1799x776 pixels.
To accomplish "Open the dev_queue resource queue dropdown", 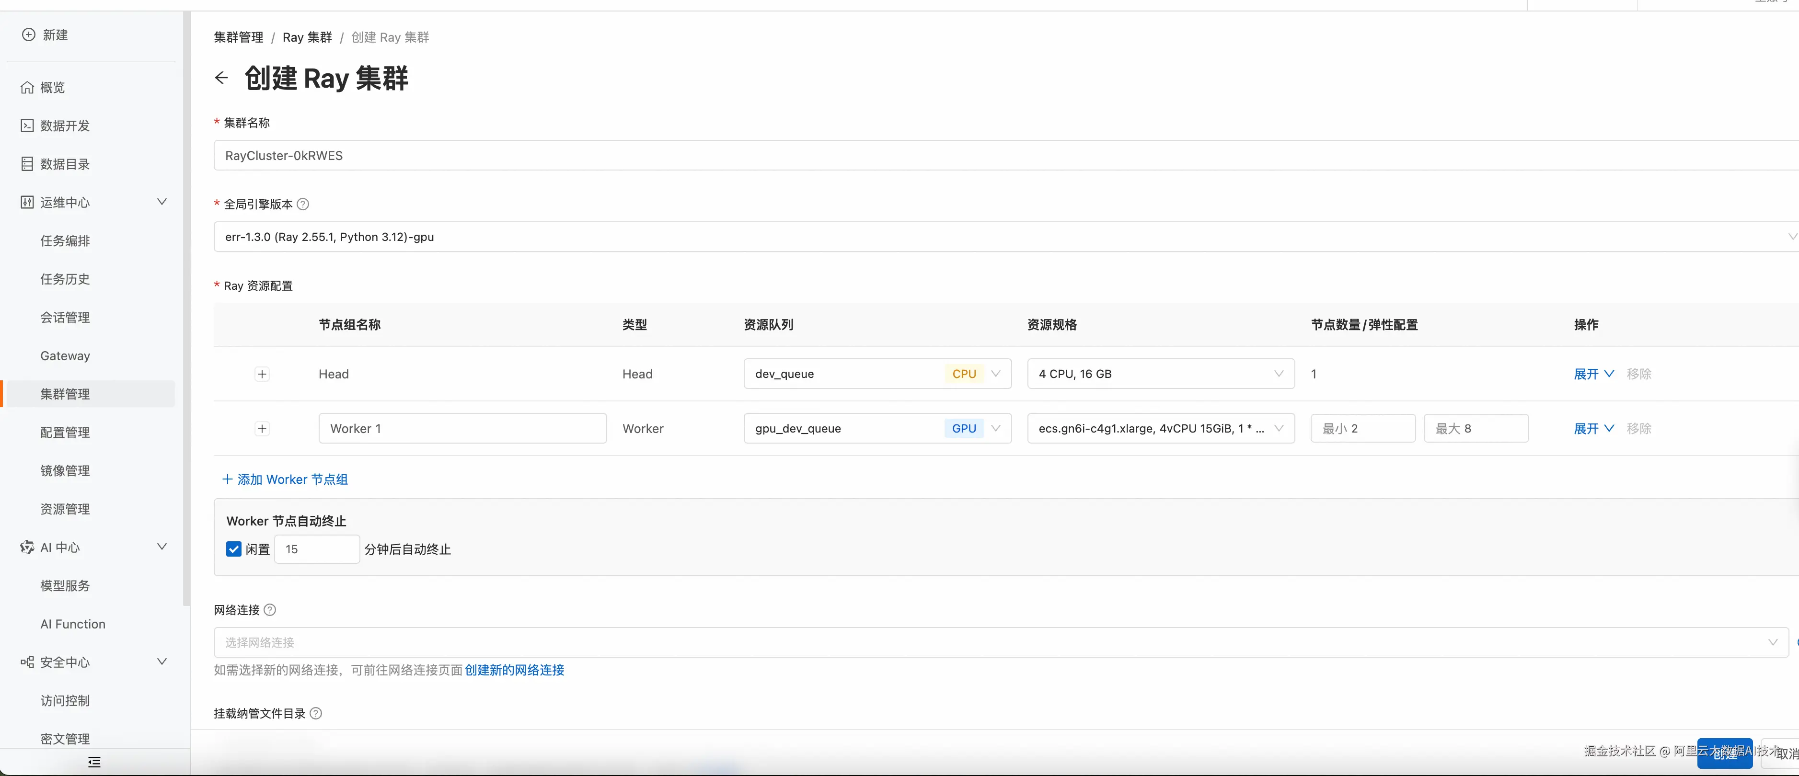I will [x=877, y=374].
